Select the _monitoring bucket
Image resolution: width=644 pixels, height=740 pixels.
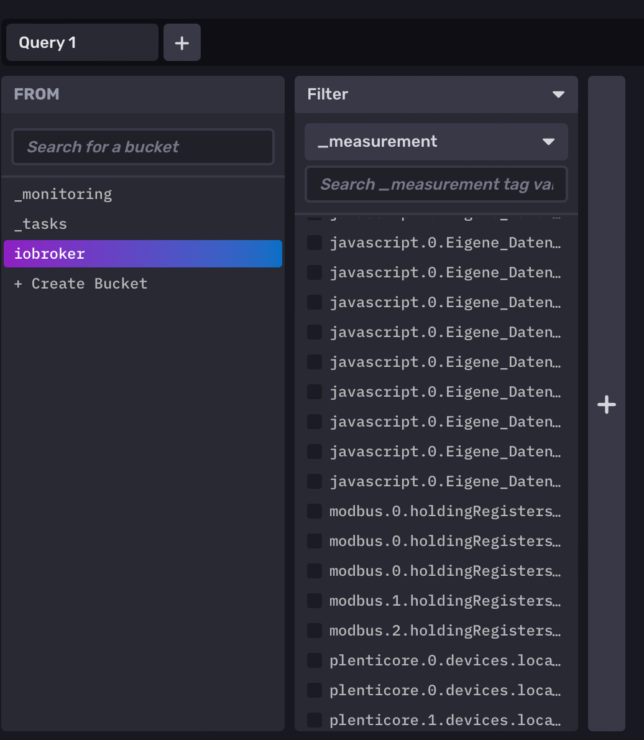click(63, 194)
